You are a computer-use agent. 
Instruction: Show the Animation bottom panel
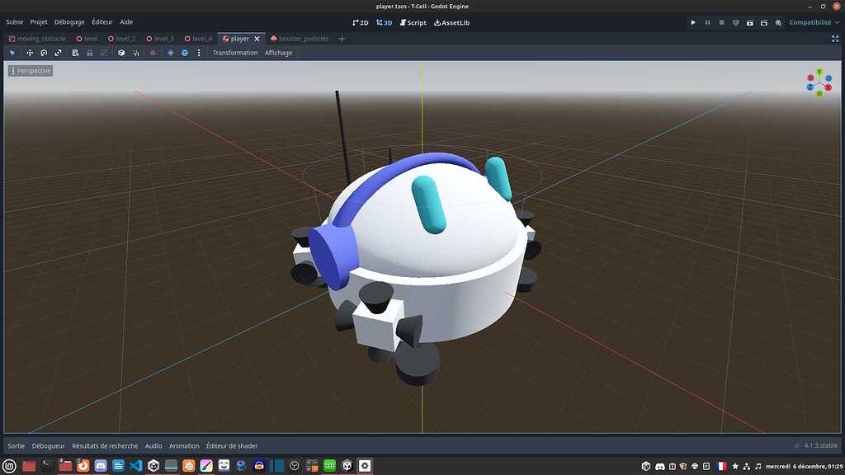tap(184, 445)
